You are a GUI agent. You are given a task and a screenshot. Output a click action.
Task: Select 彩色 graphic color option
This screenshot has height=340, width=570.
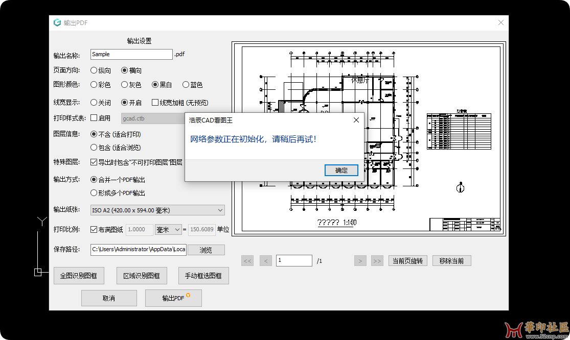pos(94,85)
